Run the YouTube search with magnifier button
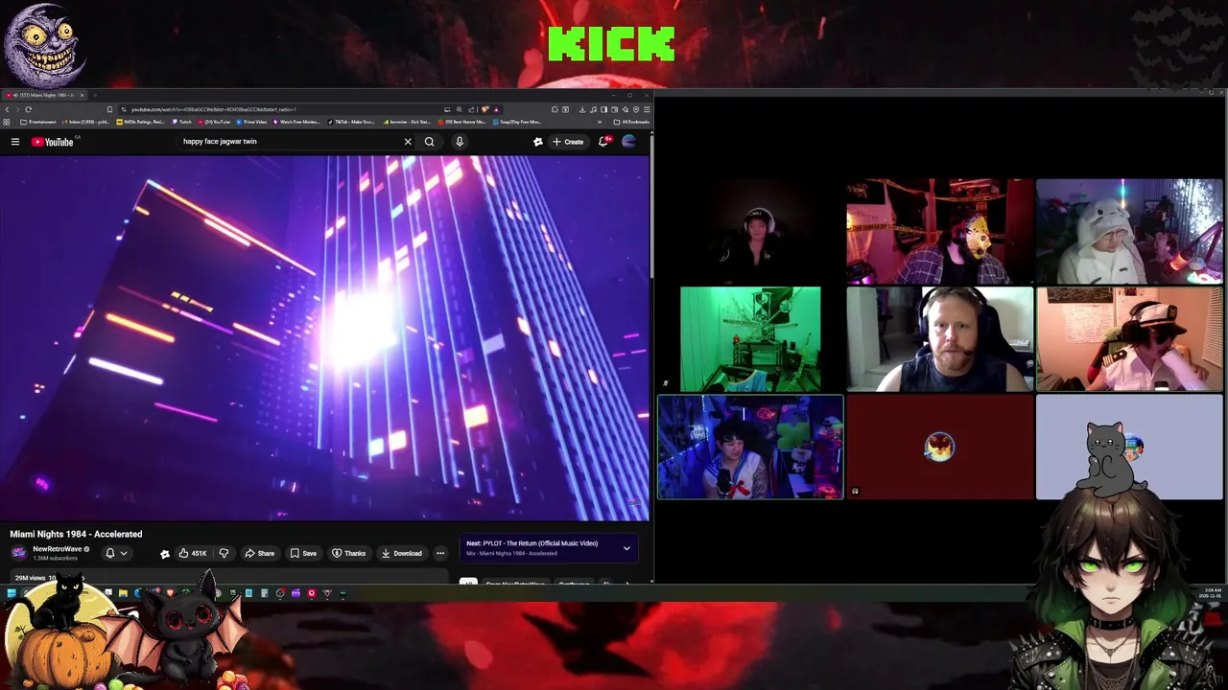The width and height of the screenshot is (1228, 690). point(429,142)
